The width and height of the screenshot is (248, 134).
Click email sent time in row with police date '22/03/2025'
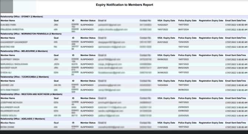pos(236,116)
